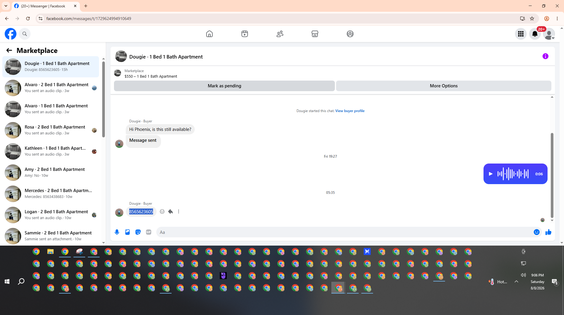Show hidden system tray icons

coord(516,281)
